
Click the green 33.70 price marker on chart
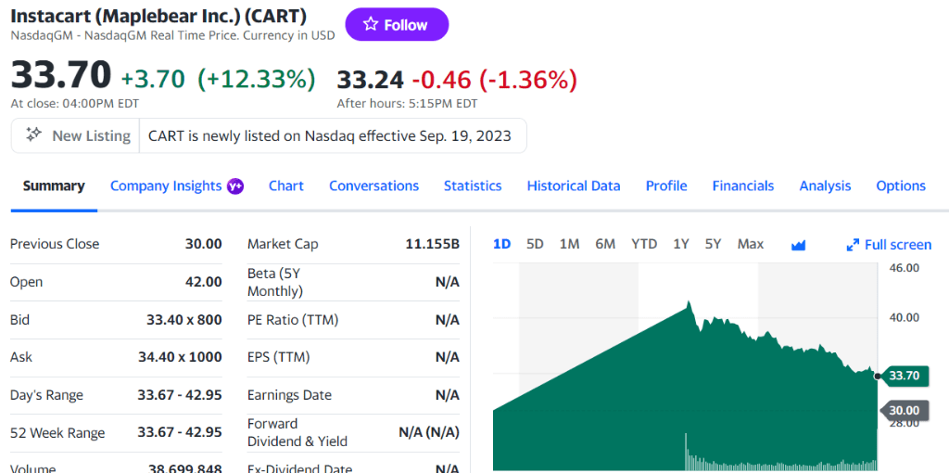click(x=904, y=376)
